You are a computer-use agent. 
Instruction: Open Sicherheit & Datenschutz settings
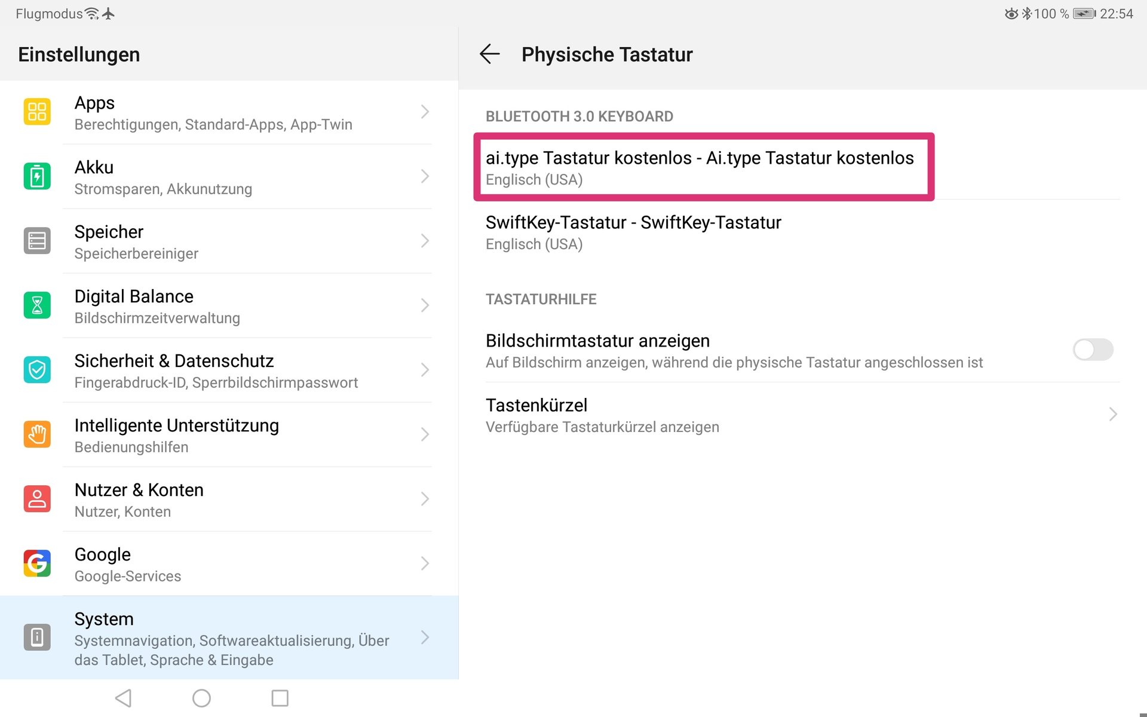(x=229, y=370)
